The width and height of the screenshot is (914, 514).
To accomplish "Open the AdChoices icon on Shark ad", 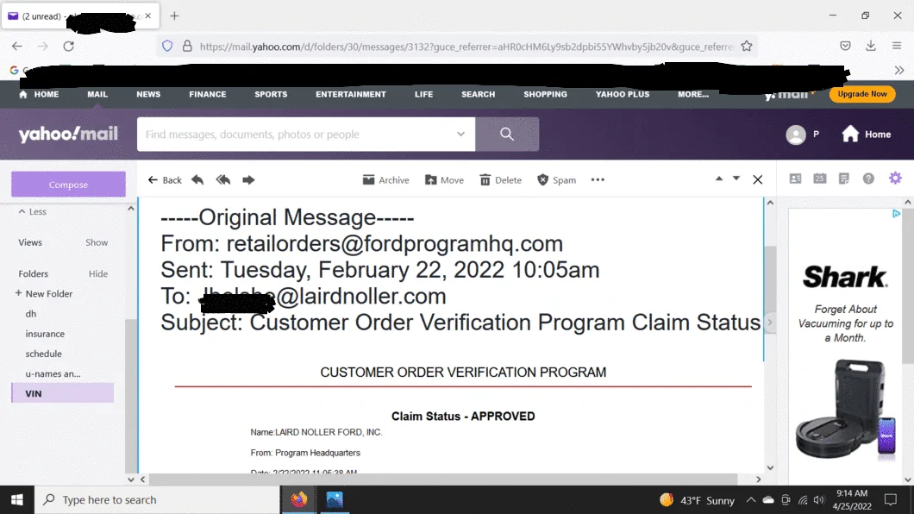I will [897, 214].
